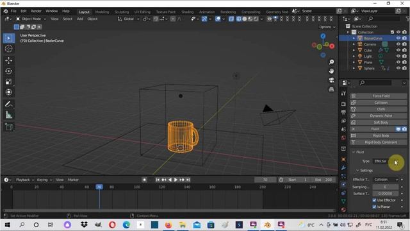Select the Move tool
Image resolution: width=410 pixels, height=231 pixels.
click(x=8, y=60)
